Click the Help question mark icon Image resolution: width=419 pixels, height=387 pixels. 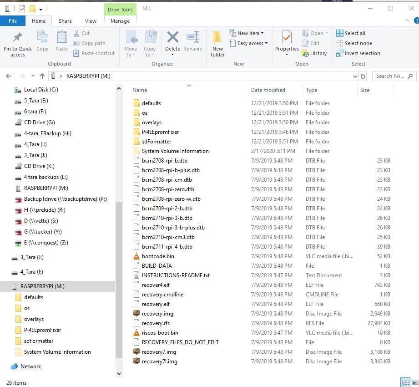(416, 20)
